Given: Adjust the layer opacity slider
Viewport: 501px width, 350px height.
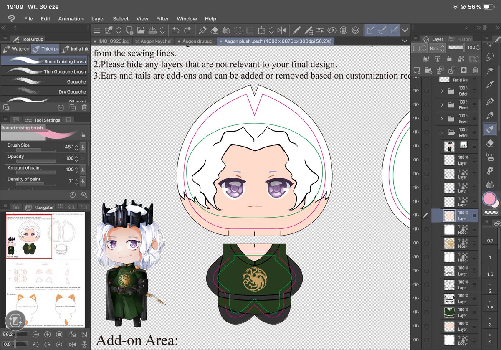Looking at the screenshot, I should pos(456,48).
